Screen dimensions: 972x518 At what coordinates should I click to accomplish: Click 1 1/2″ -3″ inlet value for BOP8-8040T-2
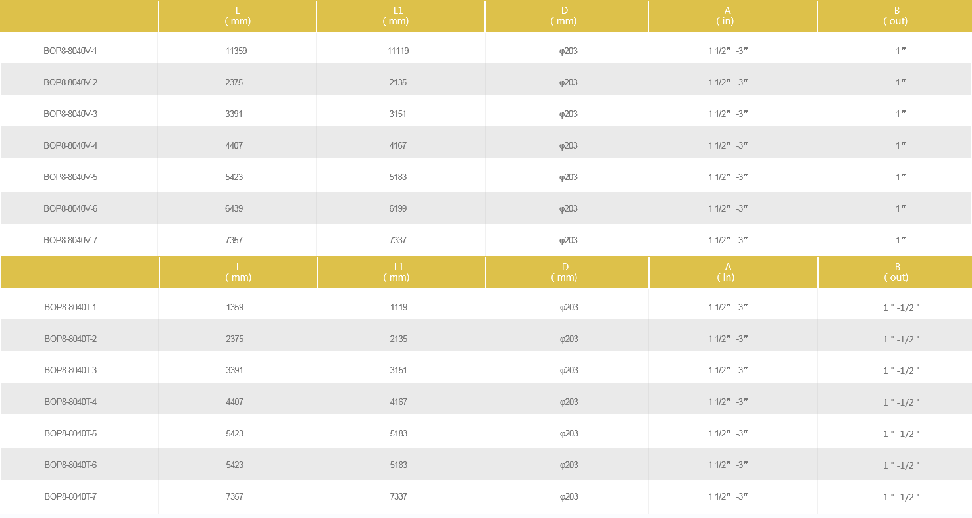pos(729,339)
